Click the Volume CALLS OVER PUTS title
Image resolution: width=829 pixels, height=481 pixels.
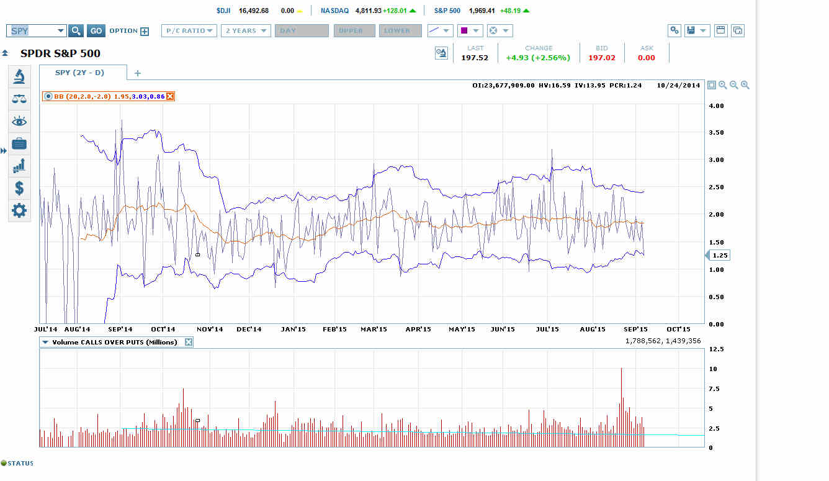115,342
